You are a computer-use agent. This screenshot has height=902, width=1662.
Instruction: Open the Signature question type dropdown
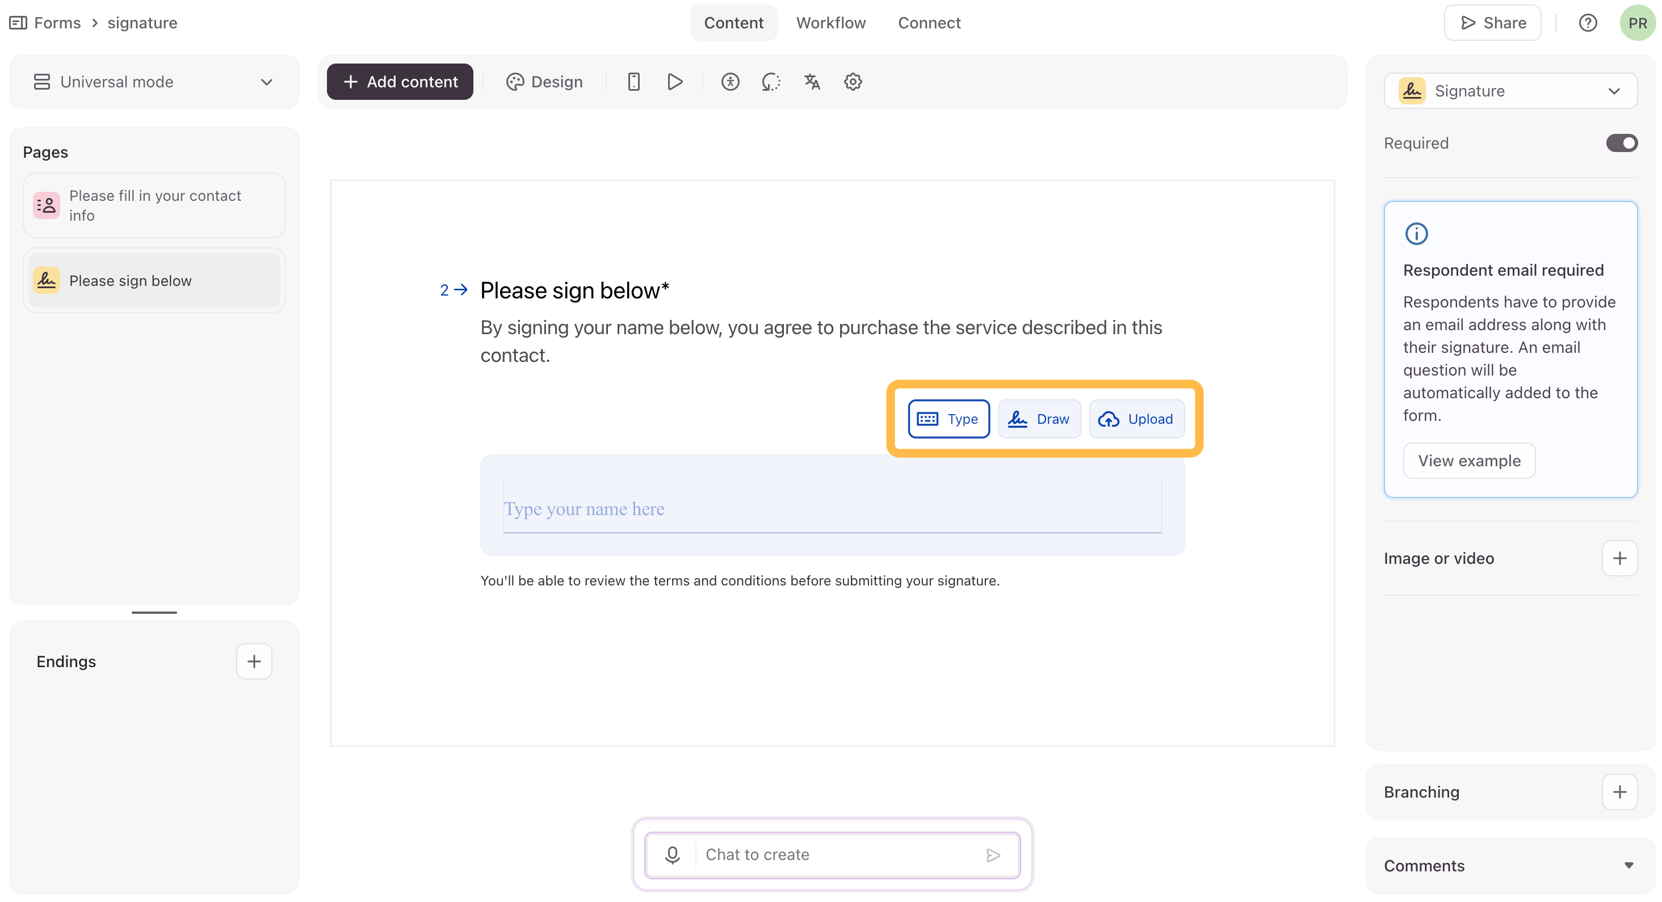pyautogui.click(x=1510, y=91)
